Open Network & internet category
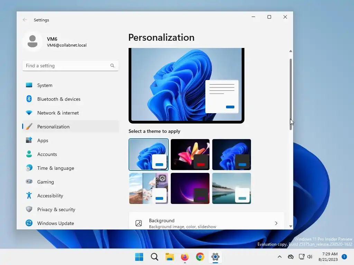This screenshot has width=354, height=265. (x=71, y=113)
